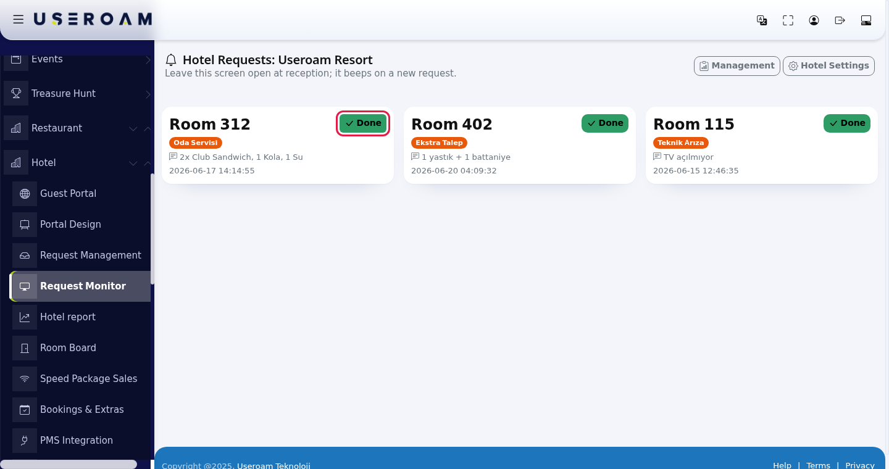Mark Room 312 request as Done
This screenshot has width=889, height=469.
click(363, 123)
